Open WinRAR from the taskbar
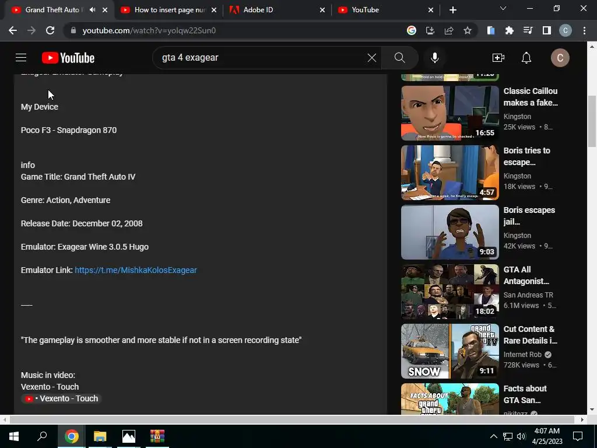 point(157,436)
